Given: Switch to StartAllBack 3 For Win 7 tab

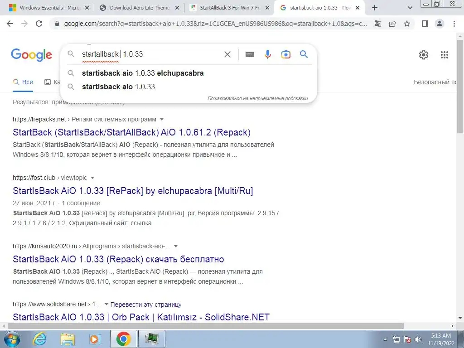Looking at the screenshot, I should click(230, 8).
